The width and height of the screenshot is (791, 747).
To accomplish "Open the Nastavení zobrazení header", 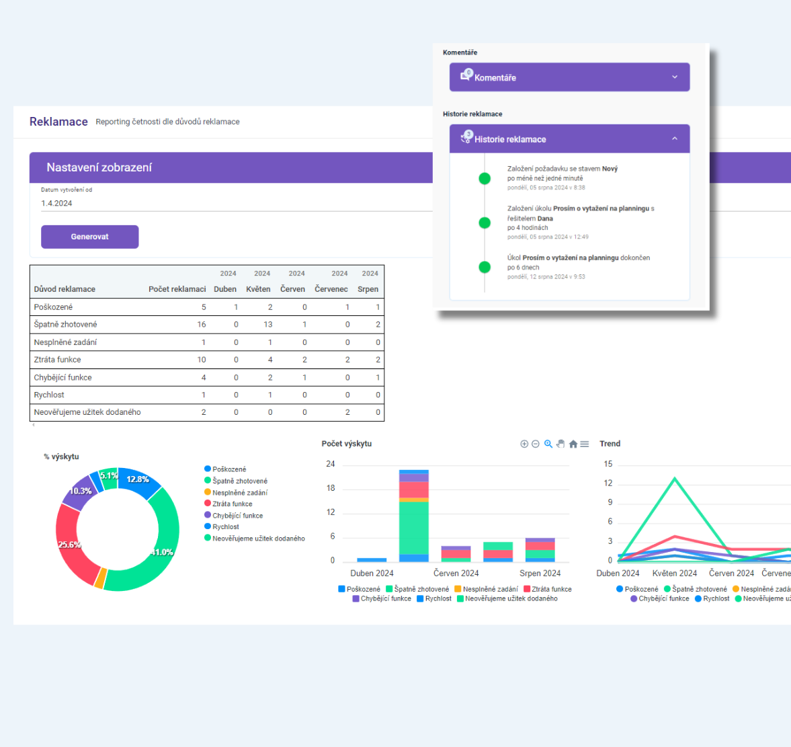I will click(x=231, y=167).
